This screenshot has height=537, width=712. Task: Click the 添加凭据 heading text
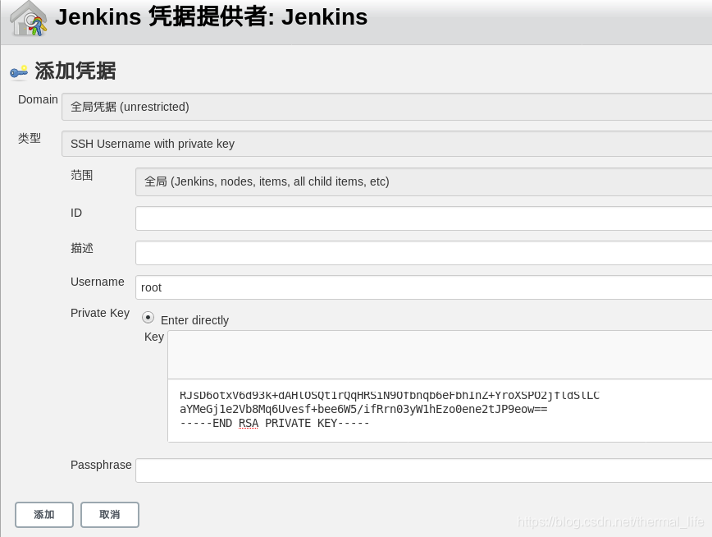[75, 71]
